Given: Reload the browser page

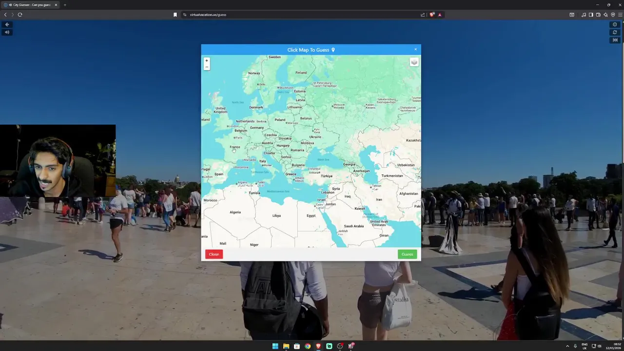Looking at the screenshot, I should (20, 15).
